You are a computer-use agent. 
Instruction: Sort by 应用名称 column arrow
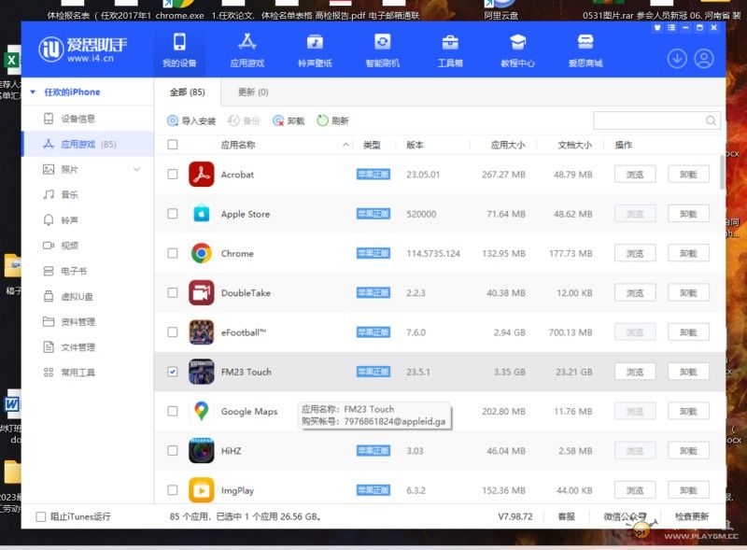pyautogui.click(x=345, y=145)
